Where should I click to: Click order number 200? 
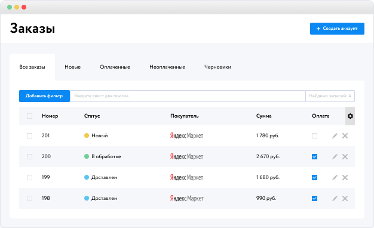[46, 156]
